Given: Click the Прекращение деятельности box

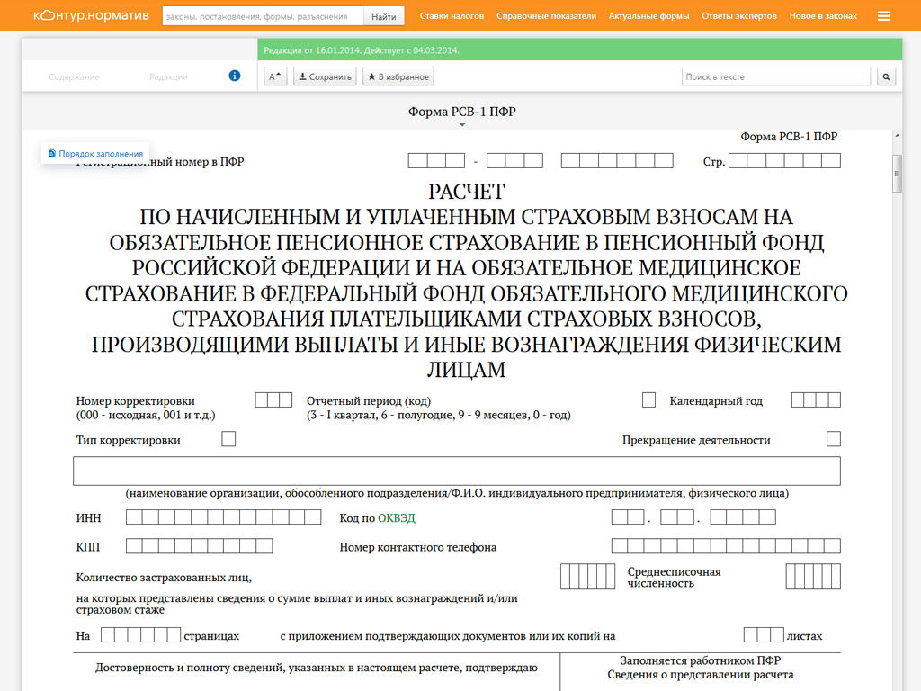Looking at the screenshot, I should coord(834,439).
